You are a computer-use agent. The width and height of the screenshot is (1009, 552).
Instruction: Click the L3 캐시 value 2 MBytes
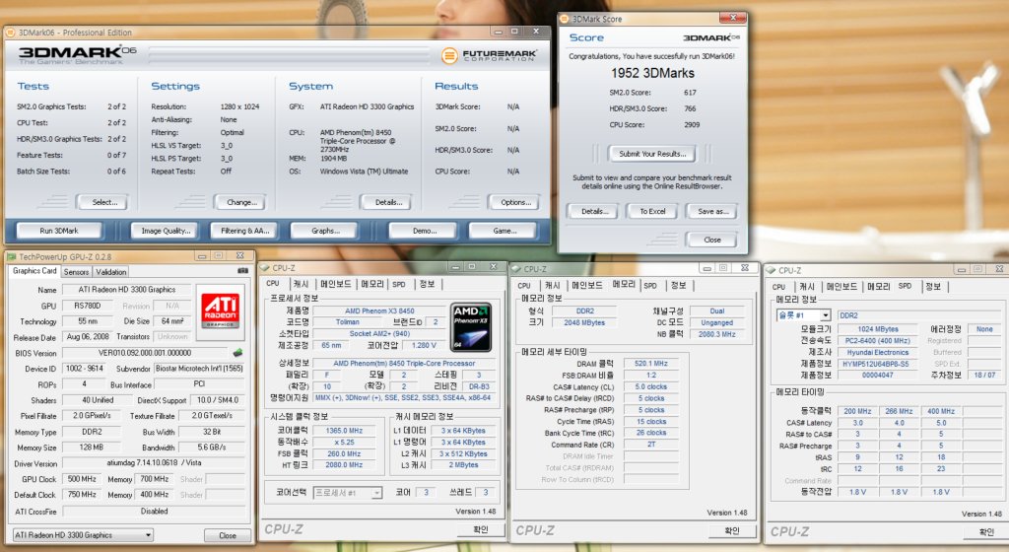(463, 464)
